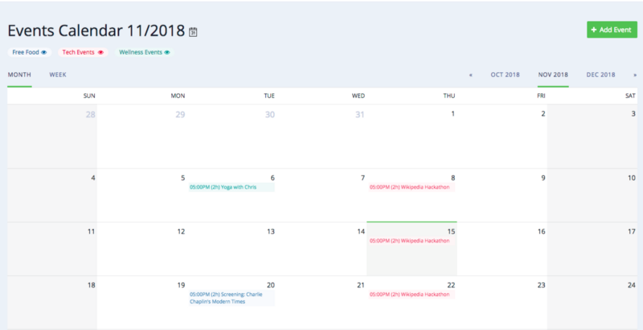Go to previous months with the « arrow
Viewport: 643px width, 330px height.
[x=471, y=75]
